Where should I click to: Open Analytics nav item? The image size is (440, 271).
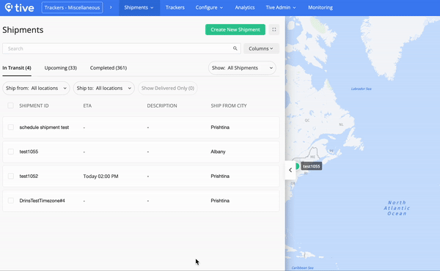pos(245,7)
